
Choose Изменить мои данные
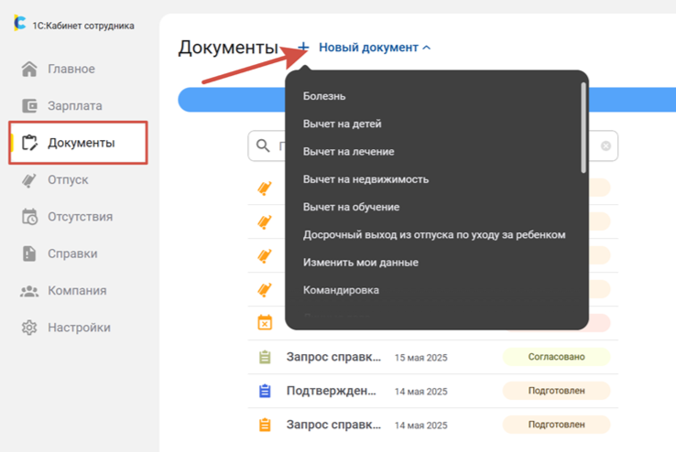click(360, 263)
